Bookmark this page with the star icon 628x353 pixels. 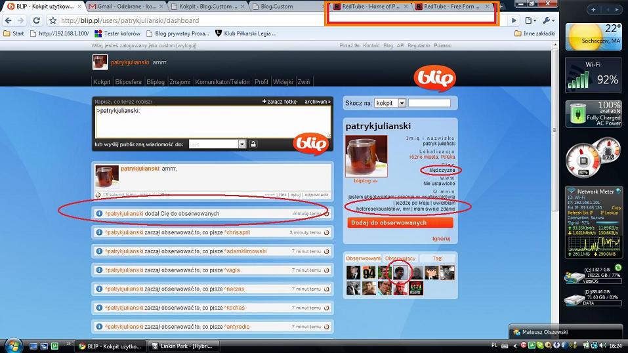[x=52, y=20]
